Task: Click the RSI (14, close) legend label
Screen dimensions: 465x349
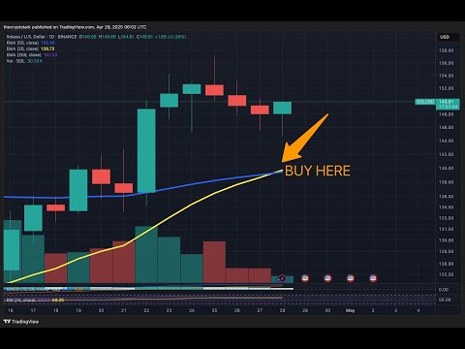Action: [x=21, y=301]
